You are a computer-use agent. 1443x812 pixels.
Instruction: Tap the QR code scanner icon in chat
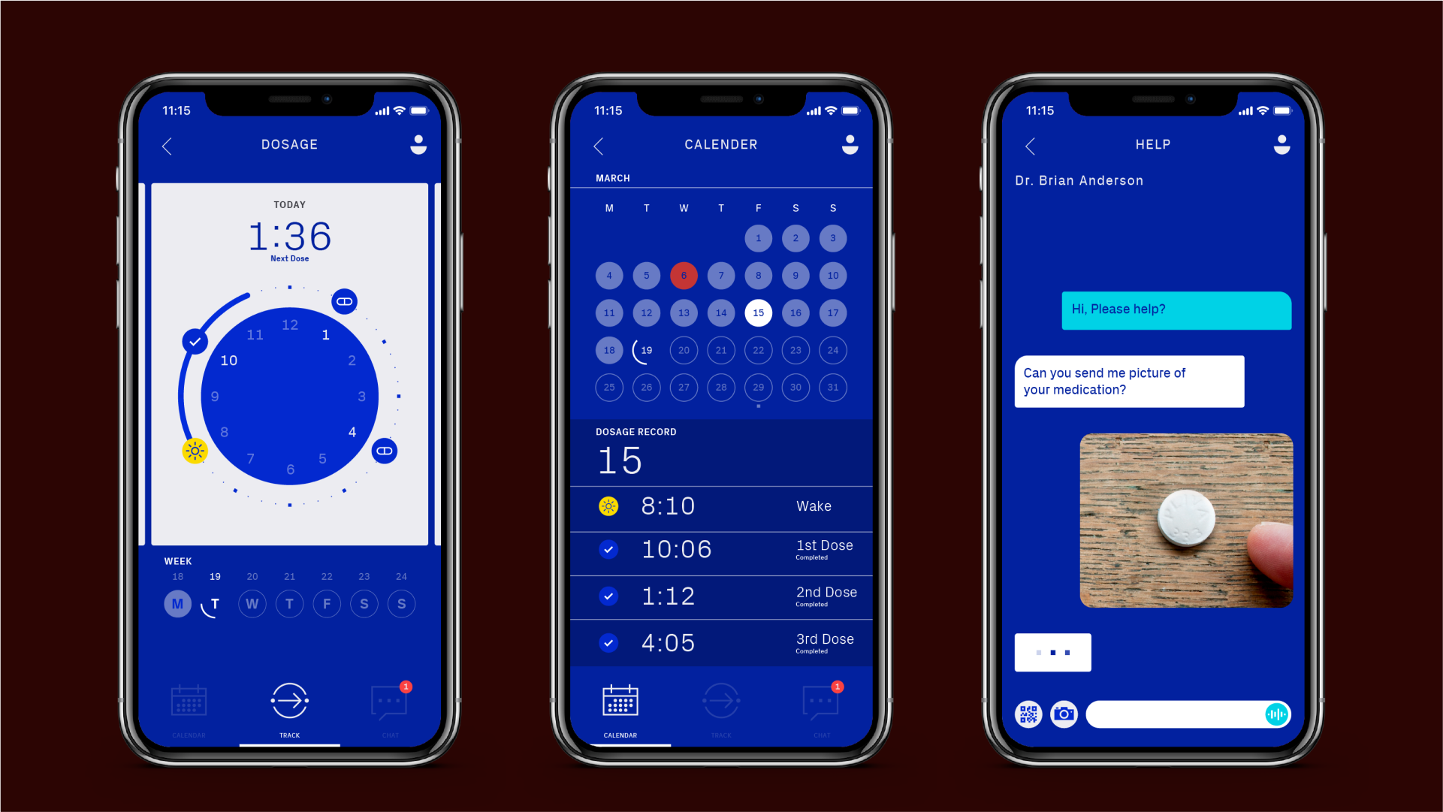(x=1028, y=713)
